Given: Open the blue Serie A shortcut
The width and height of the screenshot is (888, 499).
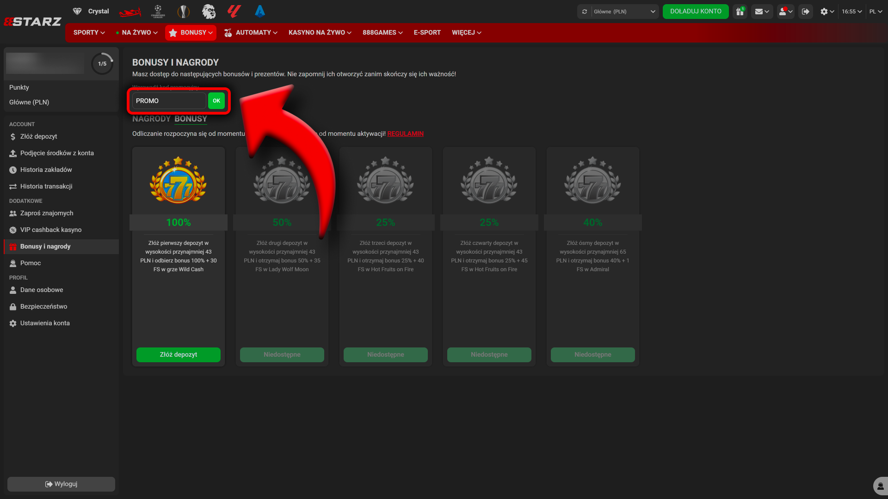Looking at the screenshot, I should pos(260,12).
